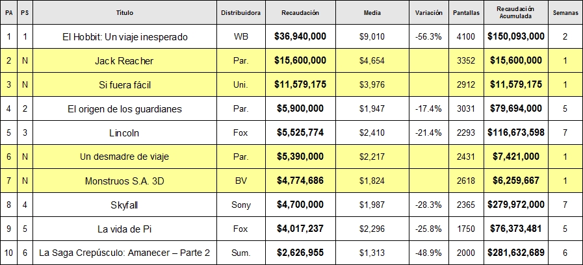Click the Título column header
This screenshot has width=583, height=265.
(x=125, y=12)
